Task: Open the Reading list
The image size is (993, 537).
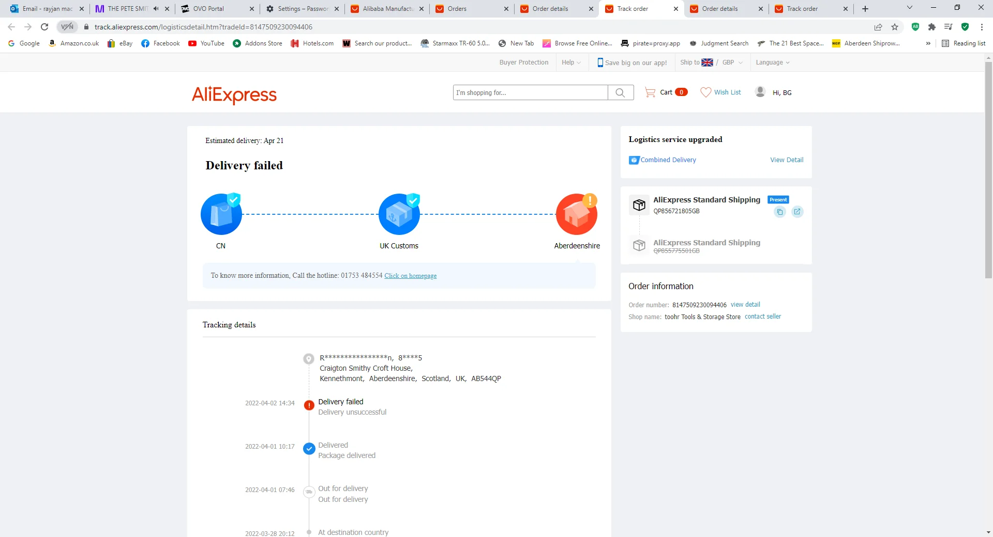Action: (x=964, y=43)
